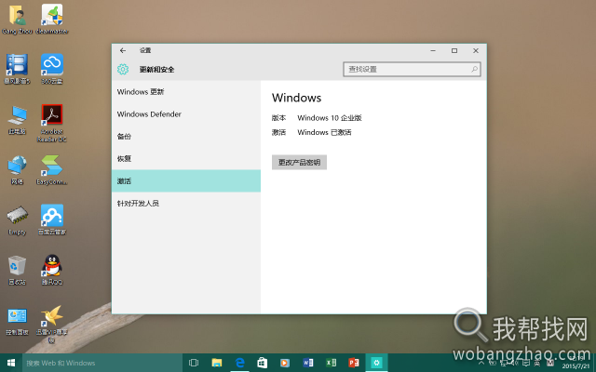
Task: Launch Microsoft Edge from the taskbar
Action: click(239, 363)
